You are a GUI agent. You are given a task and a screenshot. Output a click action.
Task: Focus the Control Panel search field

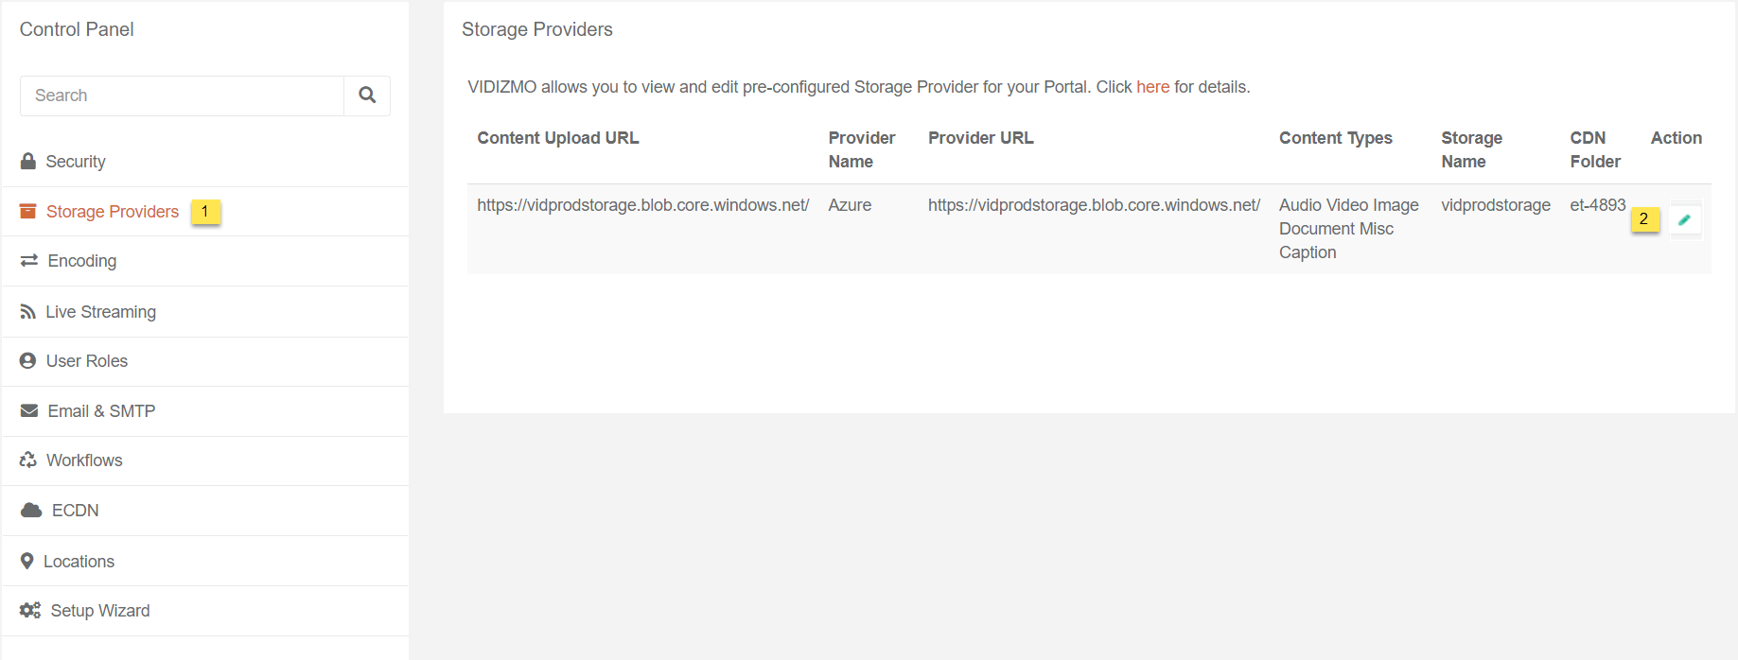click(182, 96)
